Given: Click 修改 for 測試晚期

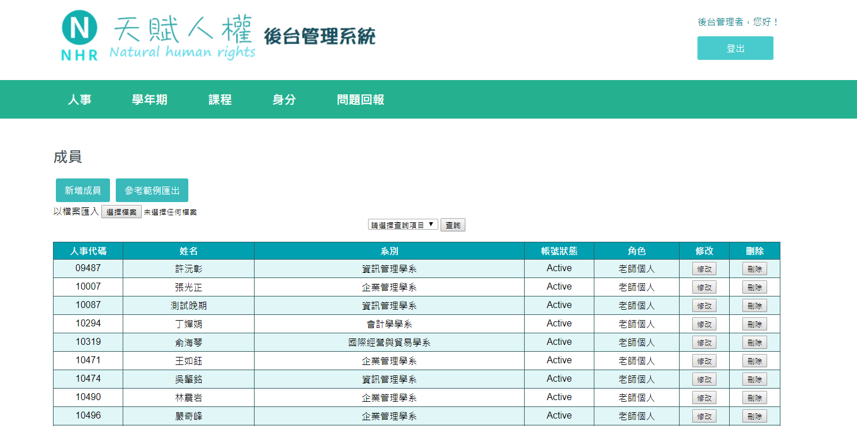Looking at the screenshot, I should tap(704, 306).
